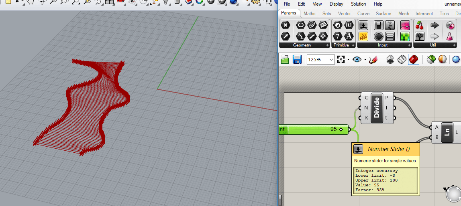Open document preview settings half-sphere icon
The width and height of the screenshot is (461, 206).
(442, 59)
